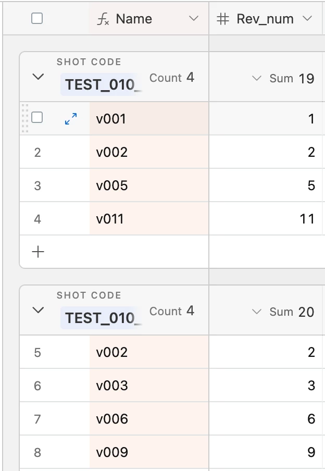Open the Name column dropdown arrow
325x471 pixels.
coord(194,19)
